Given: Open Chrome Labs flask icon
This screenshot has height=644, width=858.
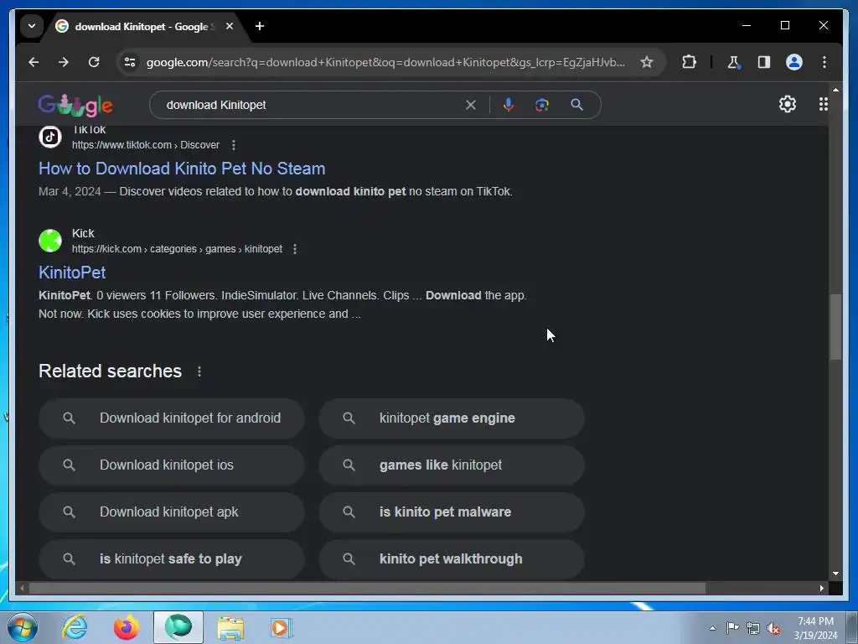Looking at the screenshot, I should pos(734,62).
